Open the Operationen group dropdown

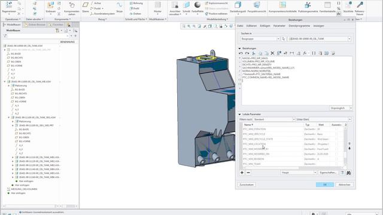pyautogui.click(x=13, y=19)
